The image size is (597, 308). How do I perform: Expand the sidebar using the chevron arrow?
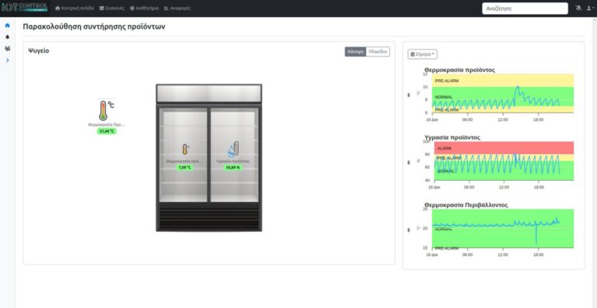point(7,60)
